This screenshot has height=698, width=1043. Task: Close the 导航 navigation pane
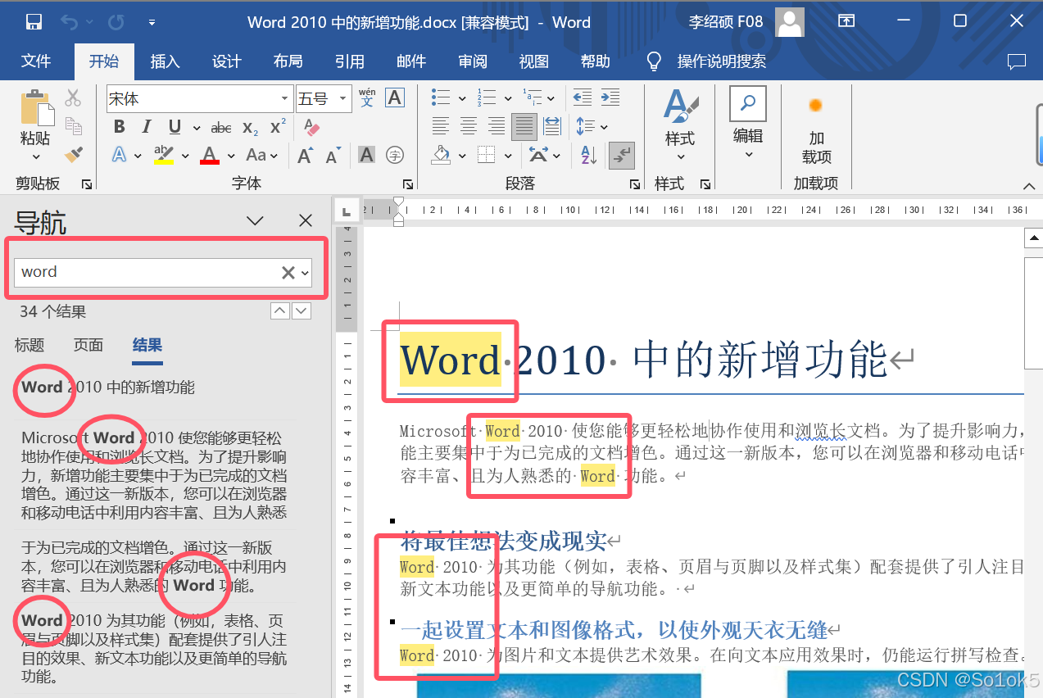click(x=306, y=221)
